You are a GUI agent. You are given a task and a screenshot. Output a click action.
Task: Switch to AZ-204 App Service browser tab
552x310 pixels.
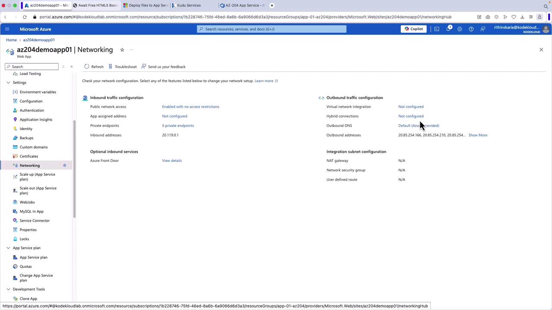242,5
